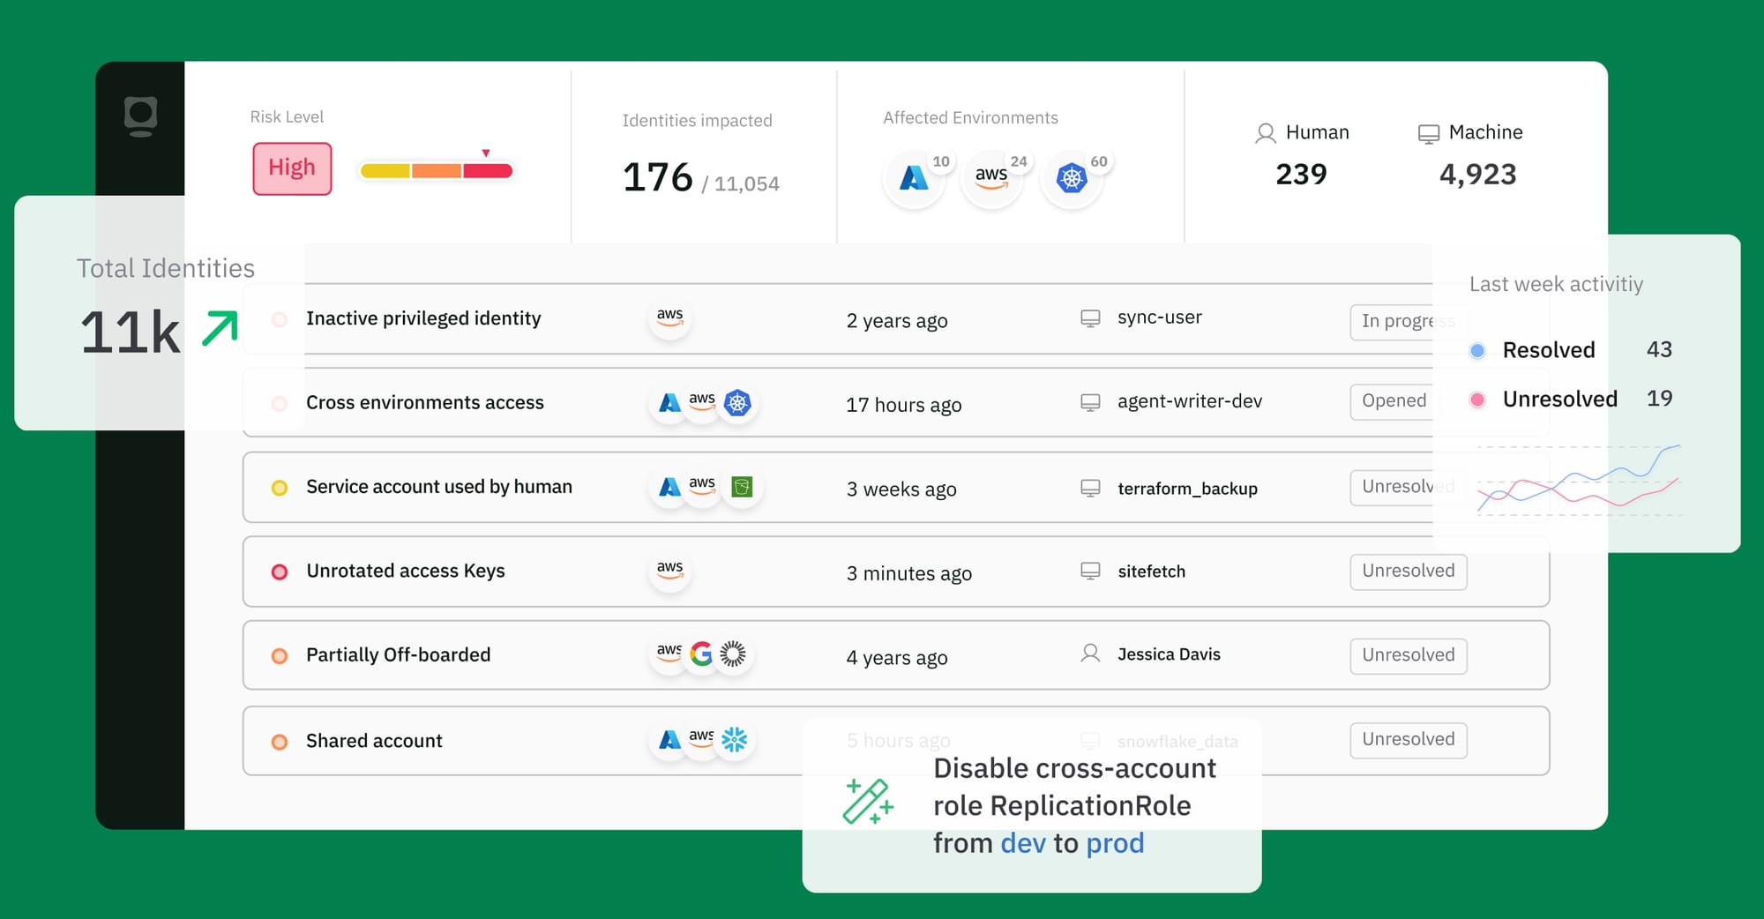The height and width of the screenshot is (919, 1764).
Task: Click the 176 identities impacted number
Action: (658, 177)
